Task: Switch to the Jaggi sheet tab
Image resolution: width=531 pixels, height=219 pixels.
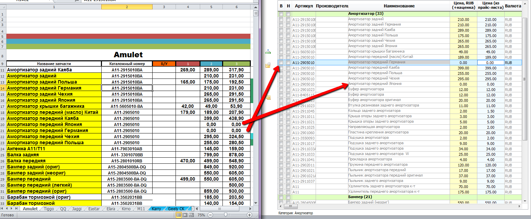Action: coord(77,209)
